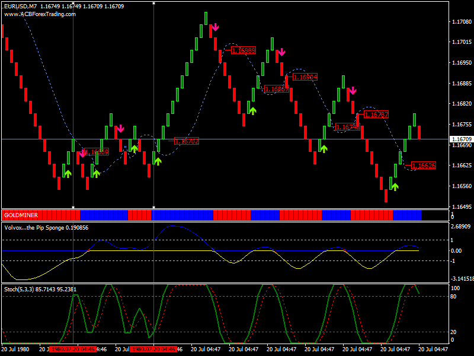Viewport: 474px width, 356px height.
Task: Select the leftmost green up arrow
Action: pos(68,173)
